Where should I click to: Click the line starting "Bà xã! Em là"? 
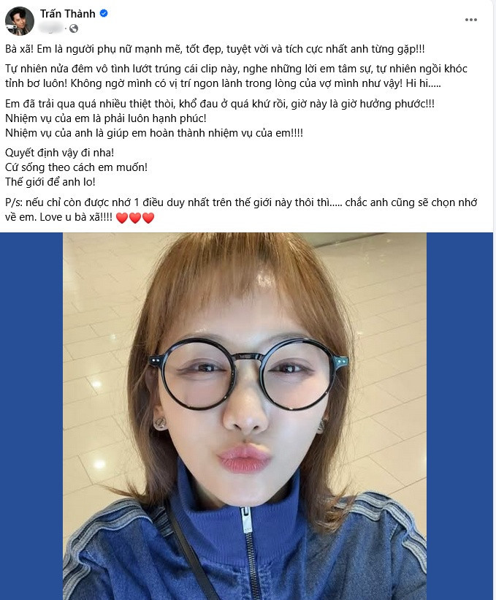(215, 50)
